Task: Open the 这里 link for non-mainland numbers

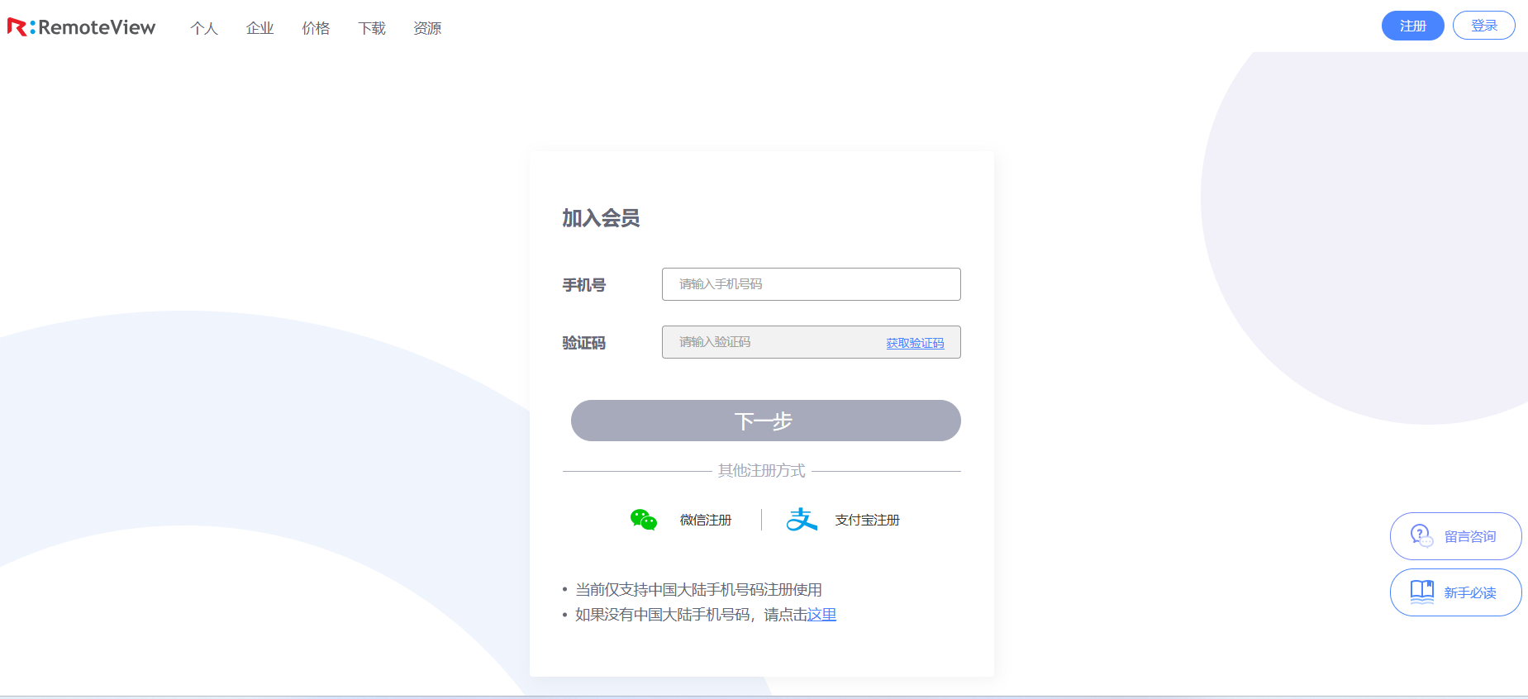Action: pyautogui.click(x=821, y=615)
